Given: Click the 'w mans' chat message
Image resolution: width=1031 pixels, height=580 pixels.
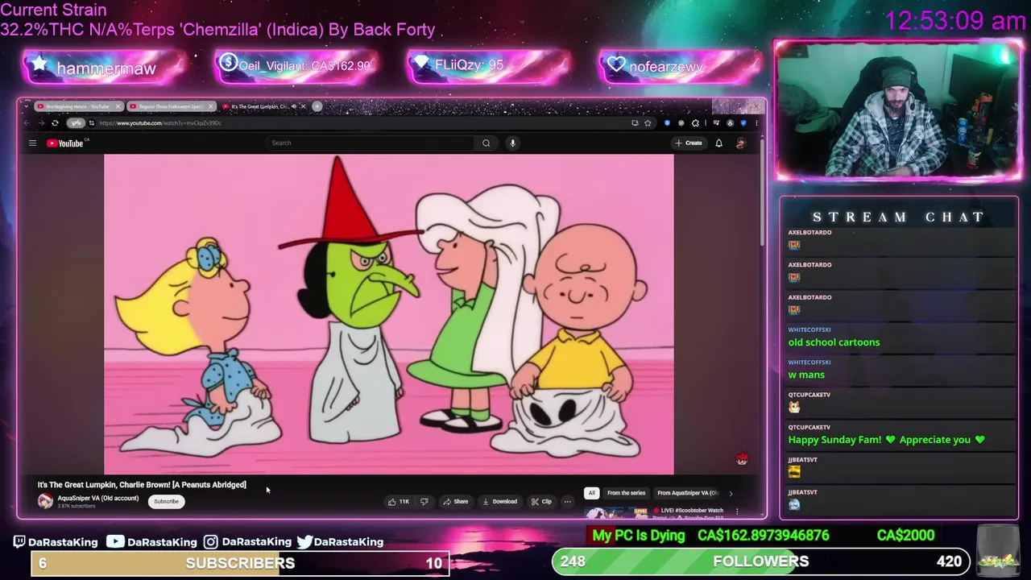Looking at the screenshot, I should [806, 375].
